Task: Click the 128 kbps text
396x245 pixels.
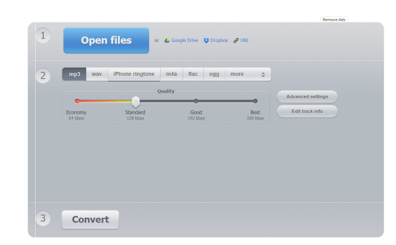Action: 135,118
